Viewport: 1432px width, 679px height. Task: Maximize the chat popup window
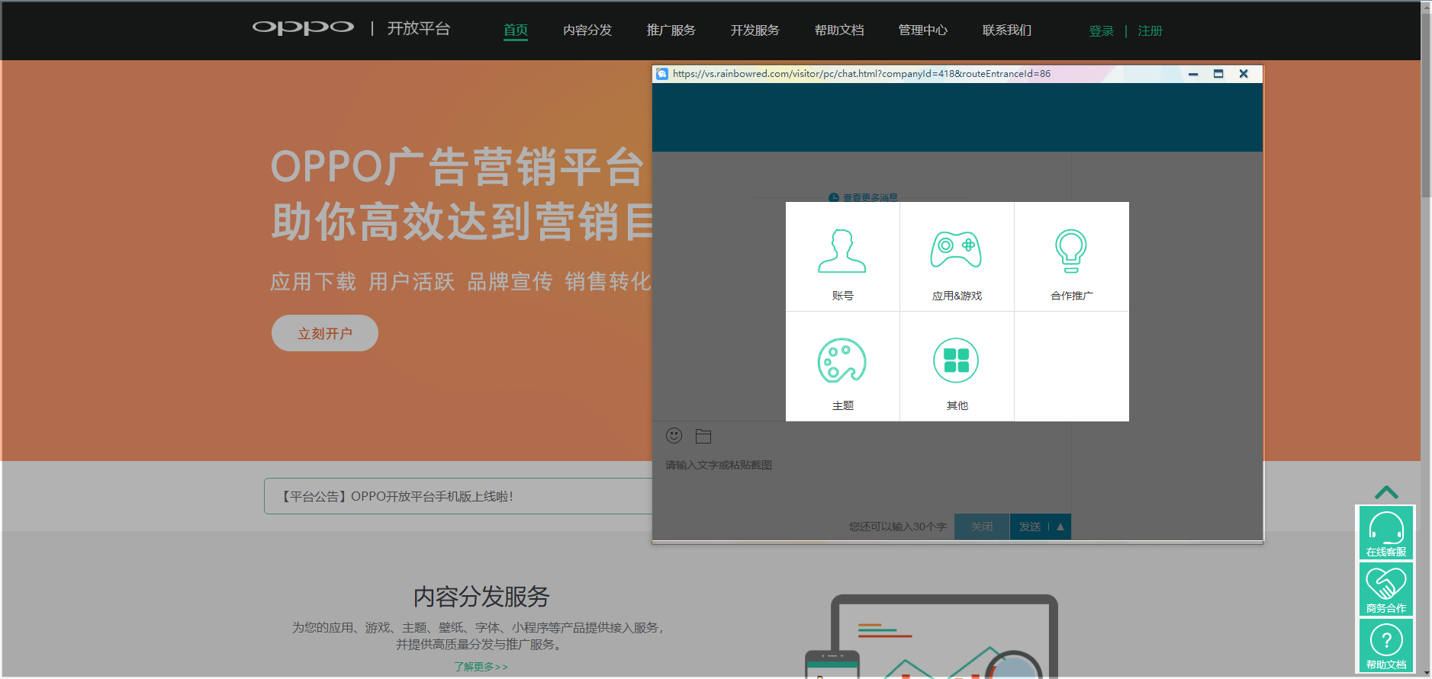pos(1218,74)
